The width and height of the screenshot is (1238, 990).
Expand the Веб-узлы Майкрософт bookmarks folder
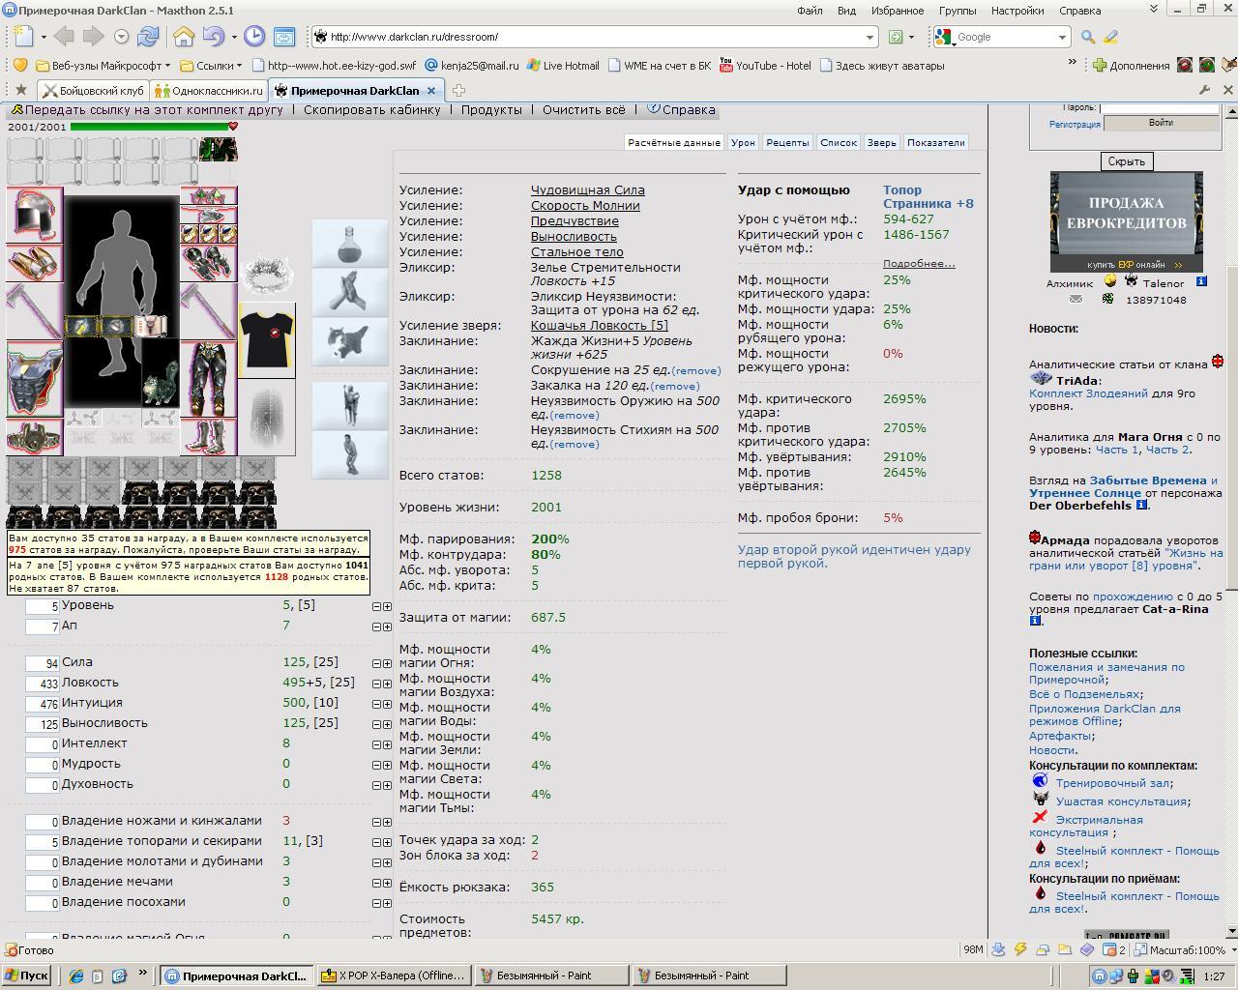point(103,66)
